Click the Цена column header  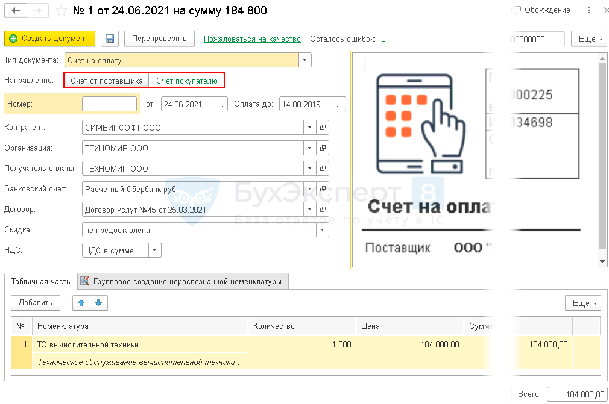[x=410, y=326]
